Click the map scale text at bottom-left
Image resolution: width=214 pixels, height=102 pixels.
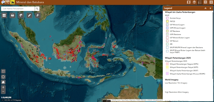tap(6, 97)
